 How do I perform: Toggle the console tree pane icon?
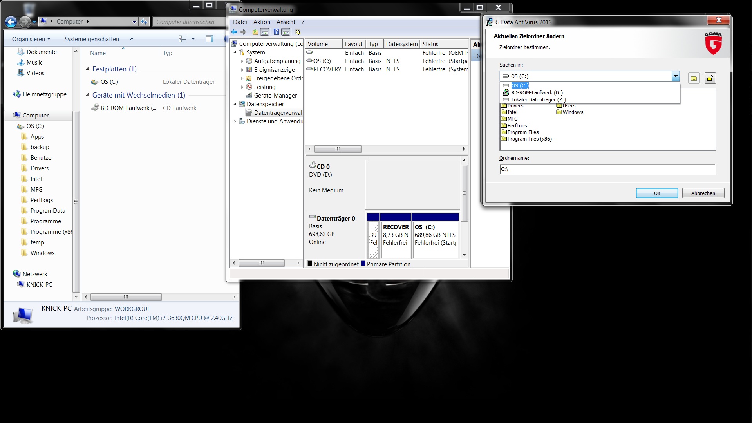[x=265, y=32]
